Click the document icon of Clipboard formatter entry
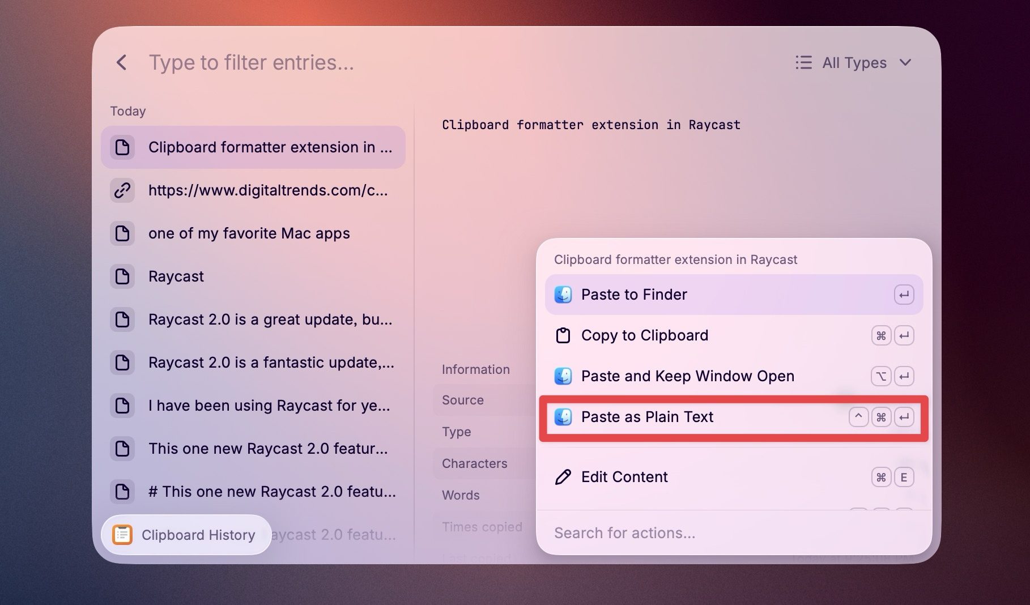 122,147
